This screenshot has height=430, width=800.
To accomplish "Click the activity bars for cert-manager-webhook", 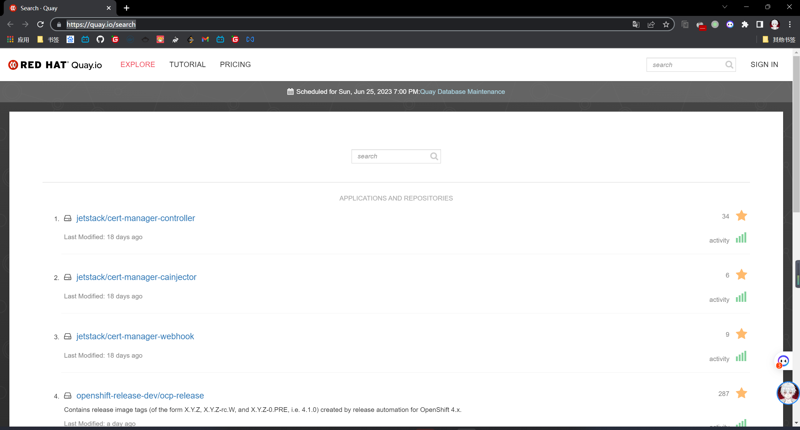I will tap(741, 356).
